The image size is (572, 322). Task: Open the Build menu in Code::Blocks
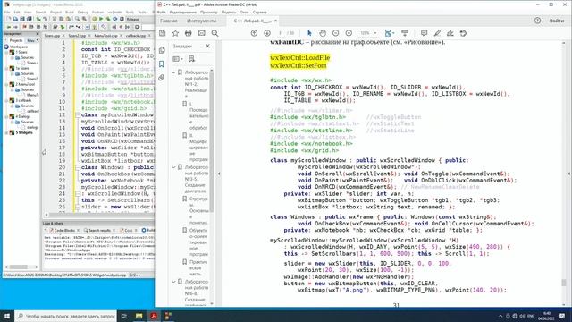pos(70,12)
